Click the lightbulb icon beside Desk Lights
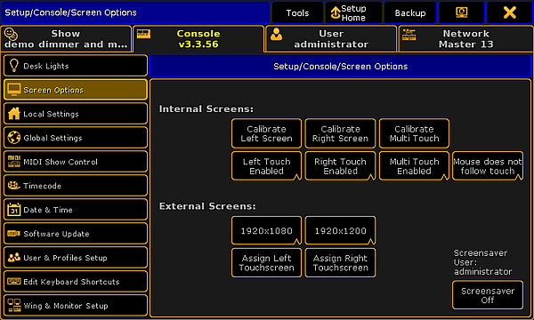534x320 pixels. coord(14,65)
